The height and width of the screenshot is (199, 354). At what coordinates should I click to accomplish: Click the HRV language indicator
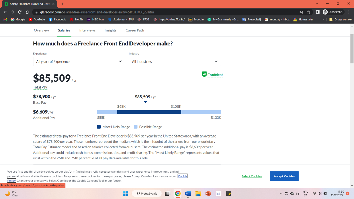tap(305, 194)
